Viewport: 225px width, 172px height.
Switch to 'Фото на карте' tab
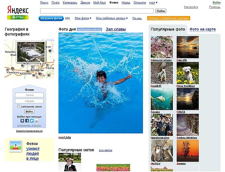coord(202,29)
